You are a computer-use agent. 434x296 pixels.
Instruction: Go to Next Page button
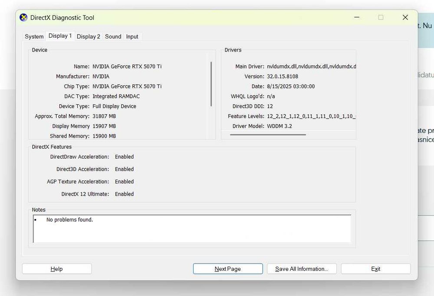(x=228, y=269)
